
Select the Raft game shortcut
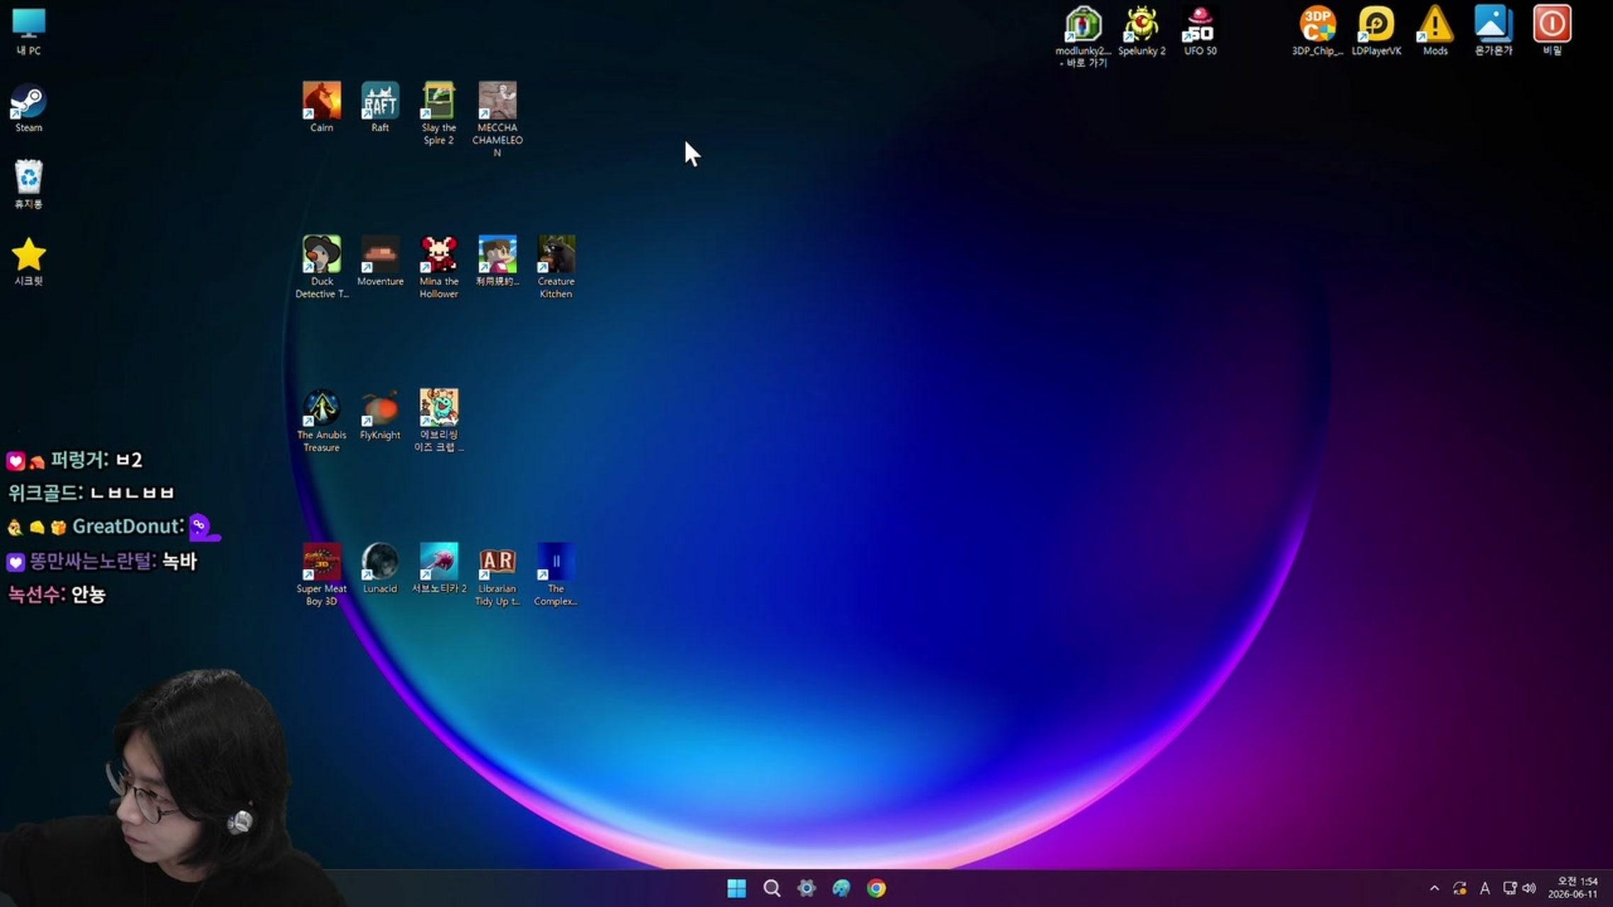coord(380,107)
